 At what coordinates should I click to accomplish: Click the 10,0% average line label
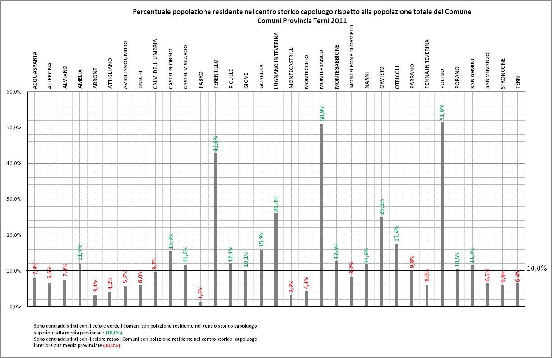tap(536, 268)
